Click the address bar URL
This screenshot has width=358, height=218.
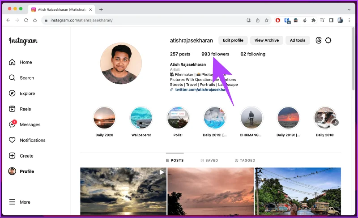(x=81, y=20)
